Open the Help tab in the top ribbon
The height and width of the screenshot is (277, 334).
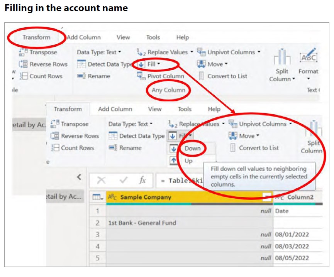(182, 37)
